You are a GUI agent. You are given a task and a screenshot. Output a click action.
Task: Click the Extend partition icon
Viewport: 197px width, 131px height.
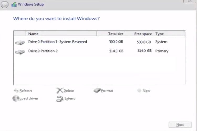coord(60,99)
